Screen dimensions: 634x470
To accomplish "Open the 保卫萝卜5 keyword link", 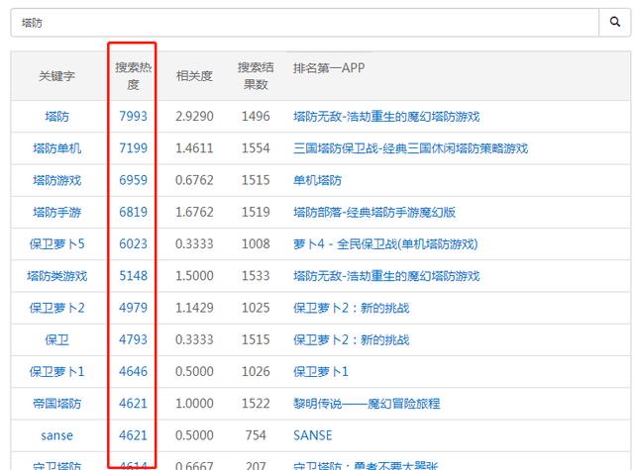I will point(57,244).
